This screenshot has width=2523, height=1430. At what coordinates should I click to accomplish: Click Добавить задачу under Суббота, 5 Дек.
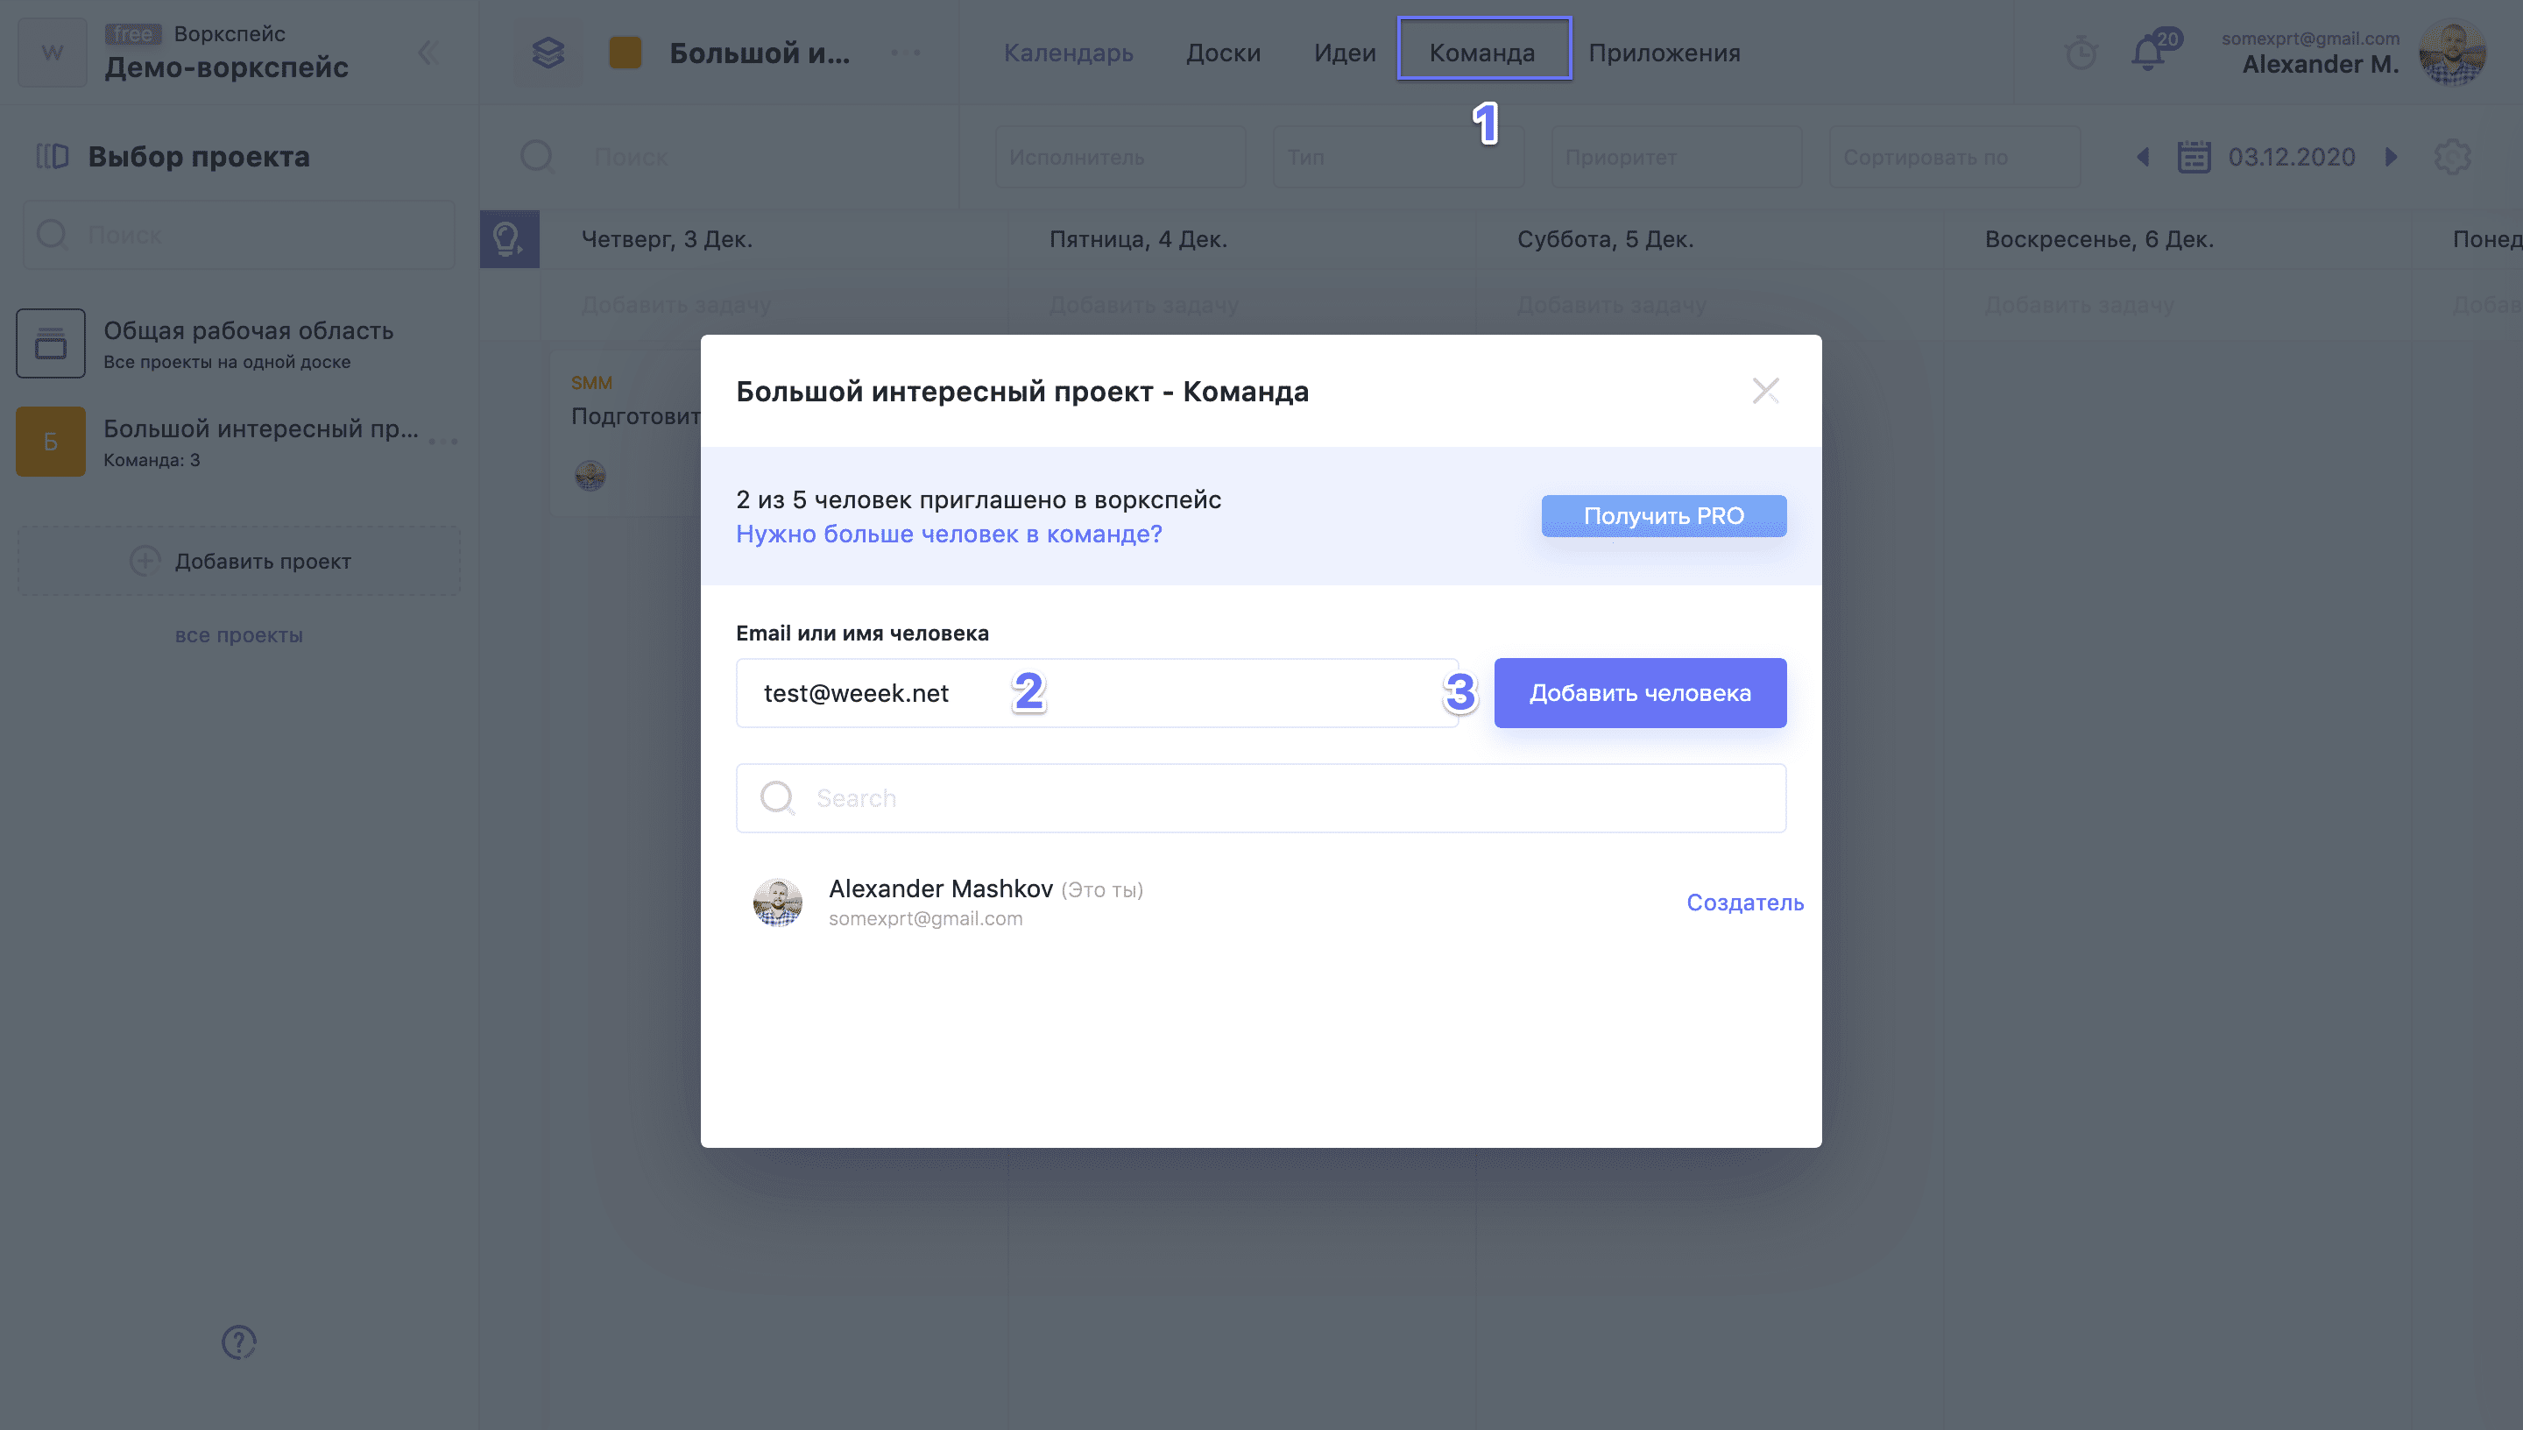click(1611, 306)
